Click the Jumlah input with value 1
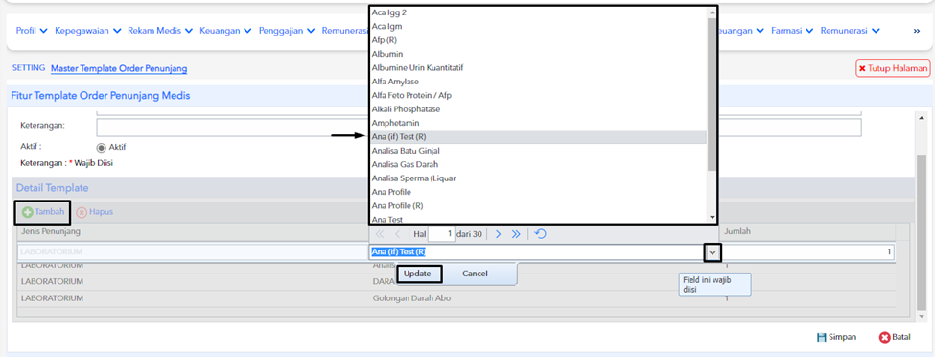Viewport: 935px width, 357px height. 808,252
